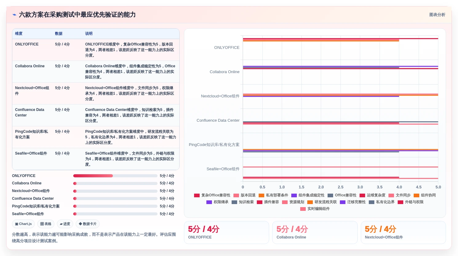Click the ONLYOFFICE label on the chart axis
This screenshot has height=256, width=458.
coord(227,48)
